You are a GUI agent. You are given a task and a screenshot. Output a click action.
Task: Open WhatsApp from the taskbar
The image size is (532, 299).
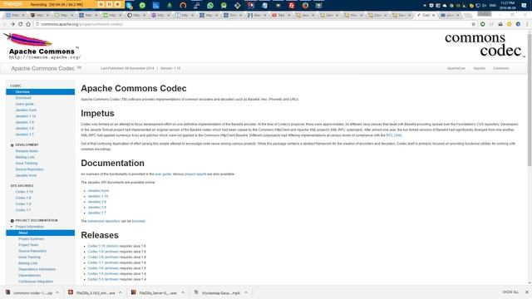click(x=210, y=6)
